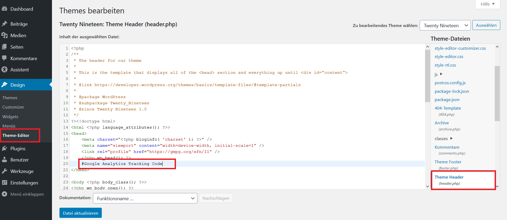507x220 pixels.
Task: Click the Design paintbrush icon
Action: [5, 85]
